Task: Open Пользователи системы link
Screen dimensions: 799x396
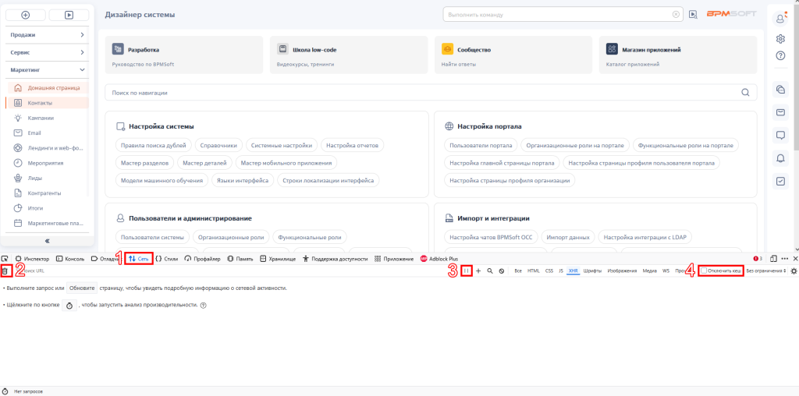Action: (x=152, y=237)
